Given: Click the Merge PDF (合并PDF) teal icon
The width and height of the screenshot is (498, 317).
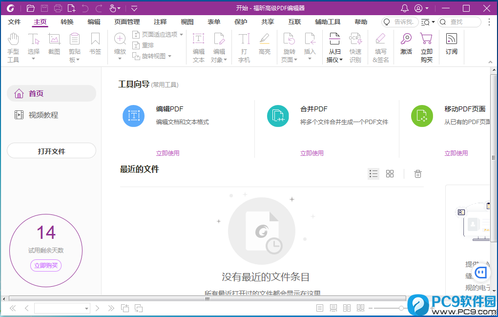Looking at the screenshot, I should (278, 116).
